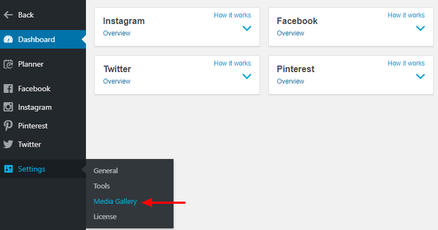Screen dimensions: 438x230
Task: Click the Instagram camera icon in sidebar
Action: point(8,107)
